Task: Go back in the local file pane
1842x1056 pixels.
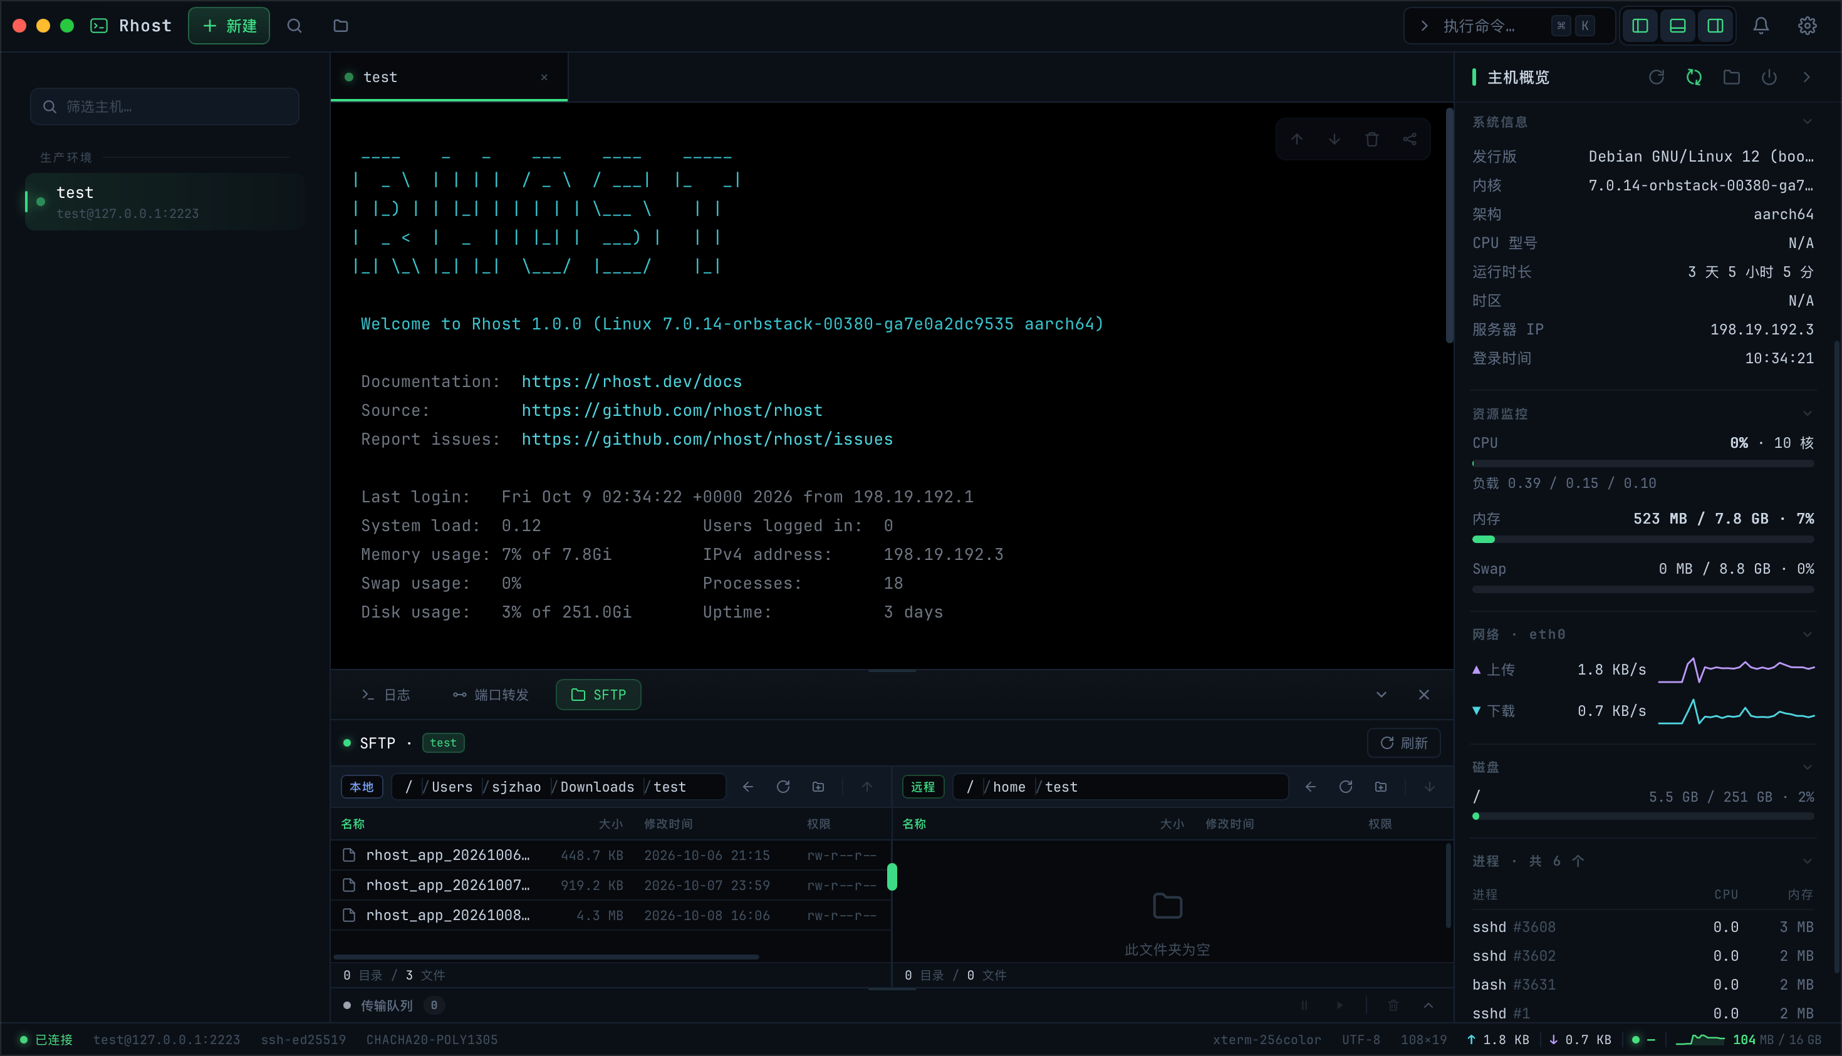Action: click(748, 787)
